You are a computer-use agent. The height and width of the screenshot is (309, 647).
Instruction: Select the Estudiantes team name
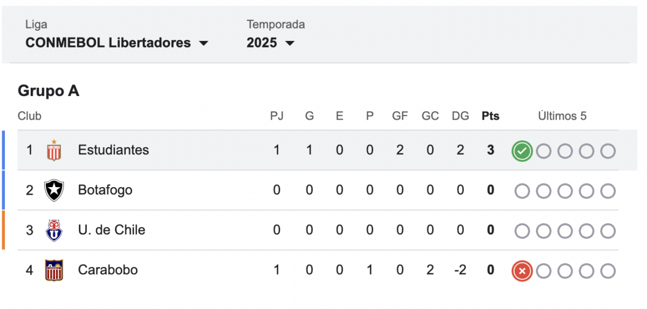click(113, 150)
